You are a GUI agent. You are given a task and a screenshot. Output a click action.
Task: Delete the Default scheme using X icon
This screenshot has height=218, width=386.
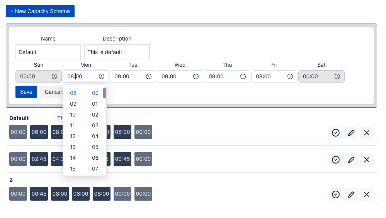pyautogui.click(x=367, y=133)
